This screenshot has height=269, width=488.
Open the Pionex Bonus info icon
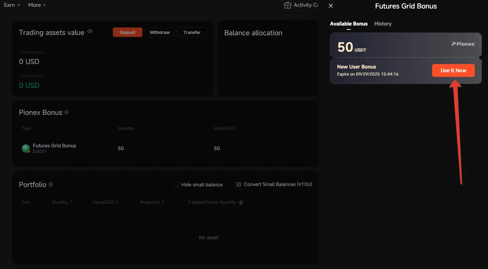(66, 112)
